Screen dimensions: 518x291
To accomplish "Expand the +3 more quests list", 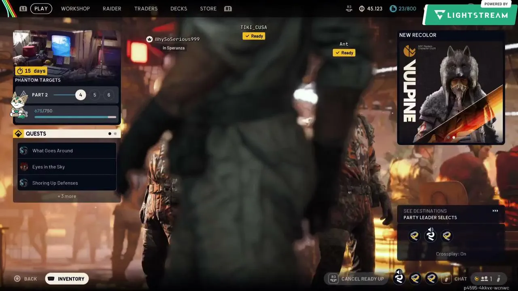I will [x=67, y=196].
